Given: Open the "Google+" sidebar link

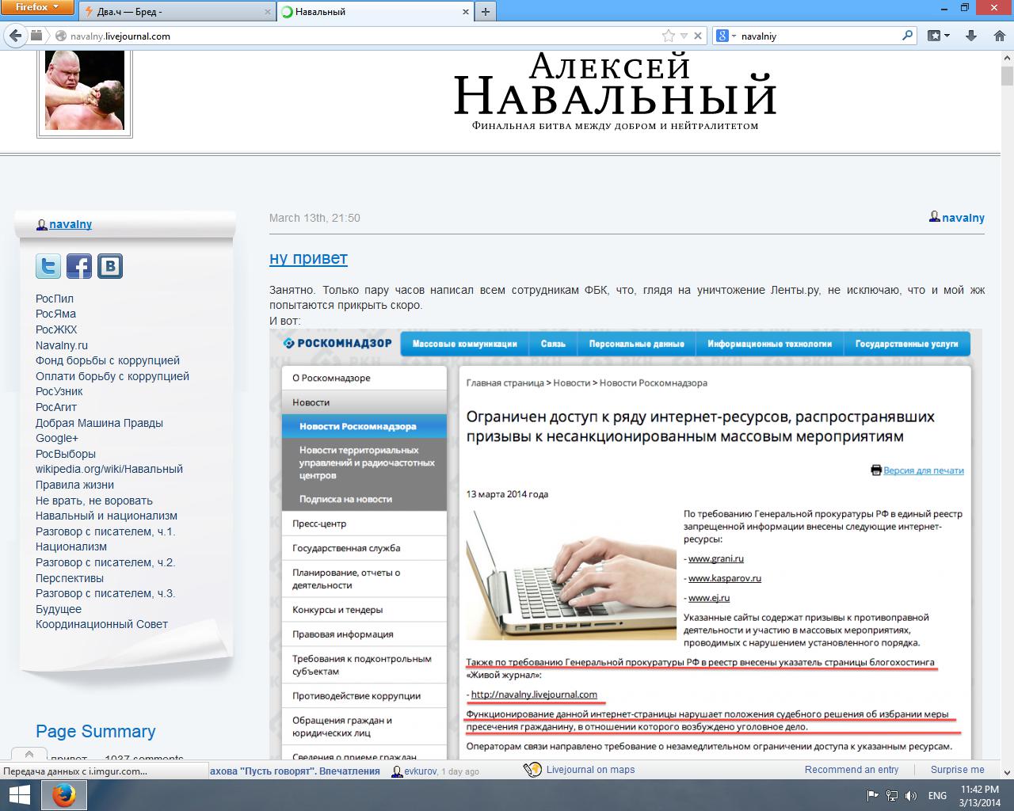Looking at the screenshot, I should pos(57,438).
